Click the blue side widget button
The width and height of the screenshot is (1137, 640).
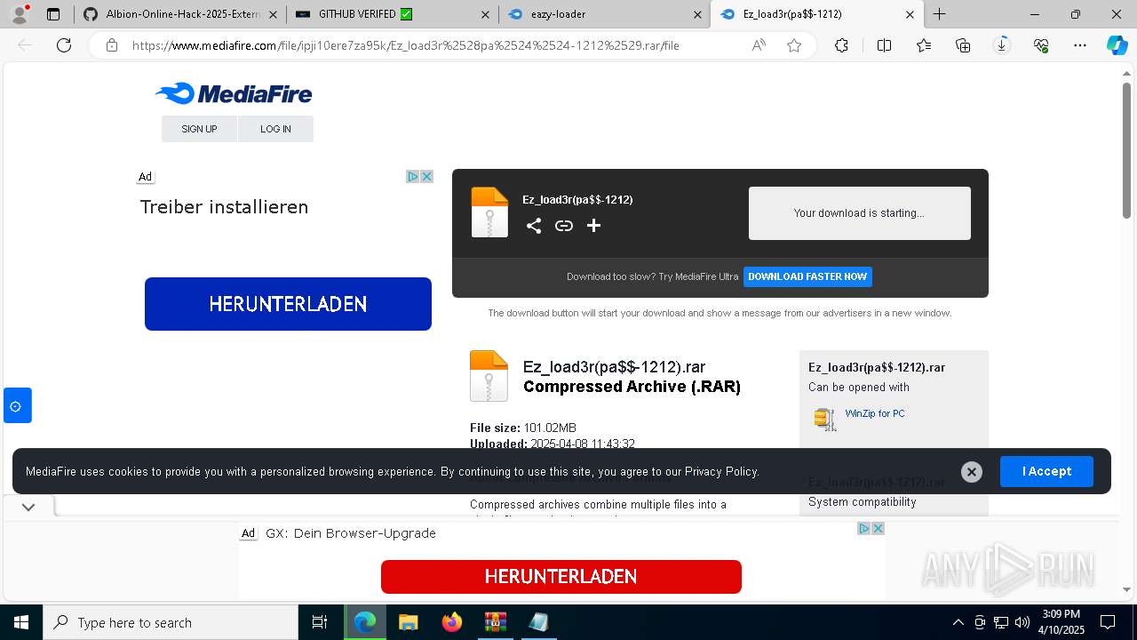point(17,405)
